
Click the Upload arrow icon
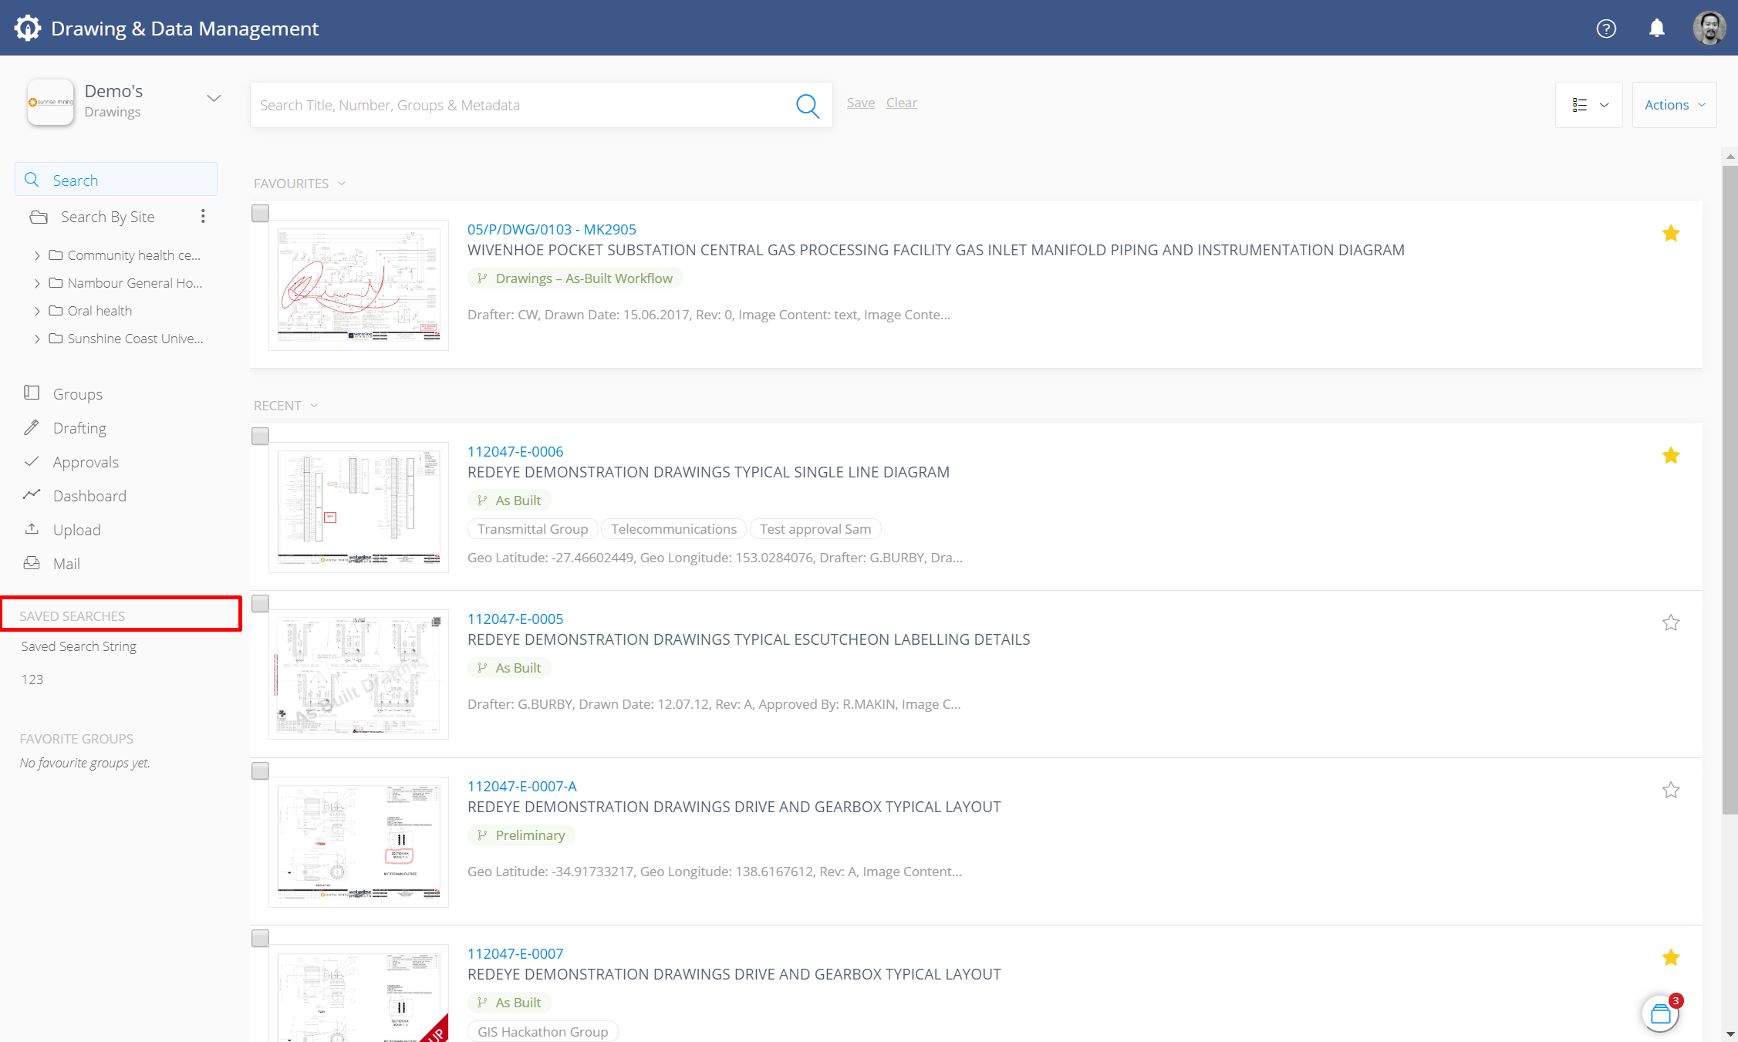32,528
